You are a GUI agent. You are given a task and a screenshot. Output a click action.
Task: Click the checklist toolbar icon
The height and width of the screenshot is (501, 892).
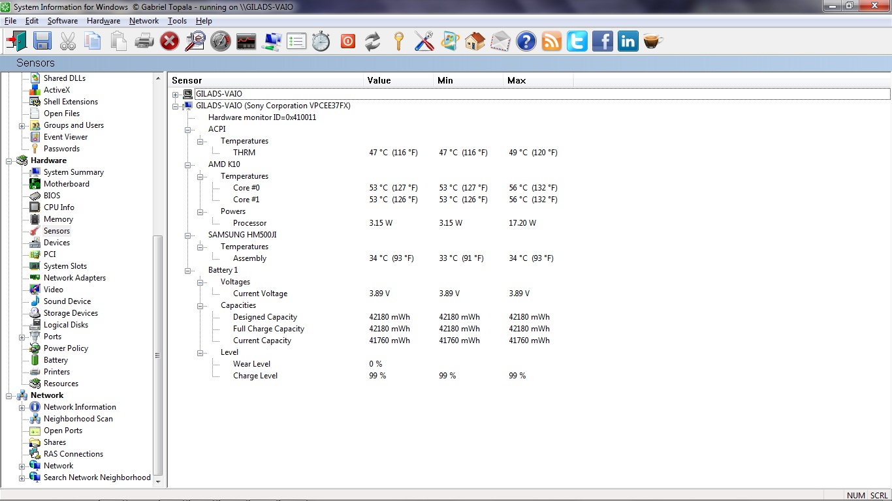click(x=296, y=42)
